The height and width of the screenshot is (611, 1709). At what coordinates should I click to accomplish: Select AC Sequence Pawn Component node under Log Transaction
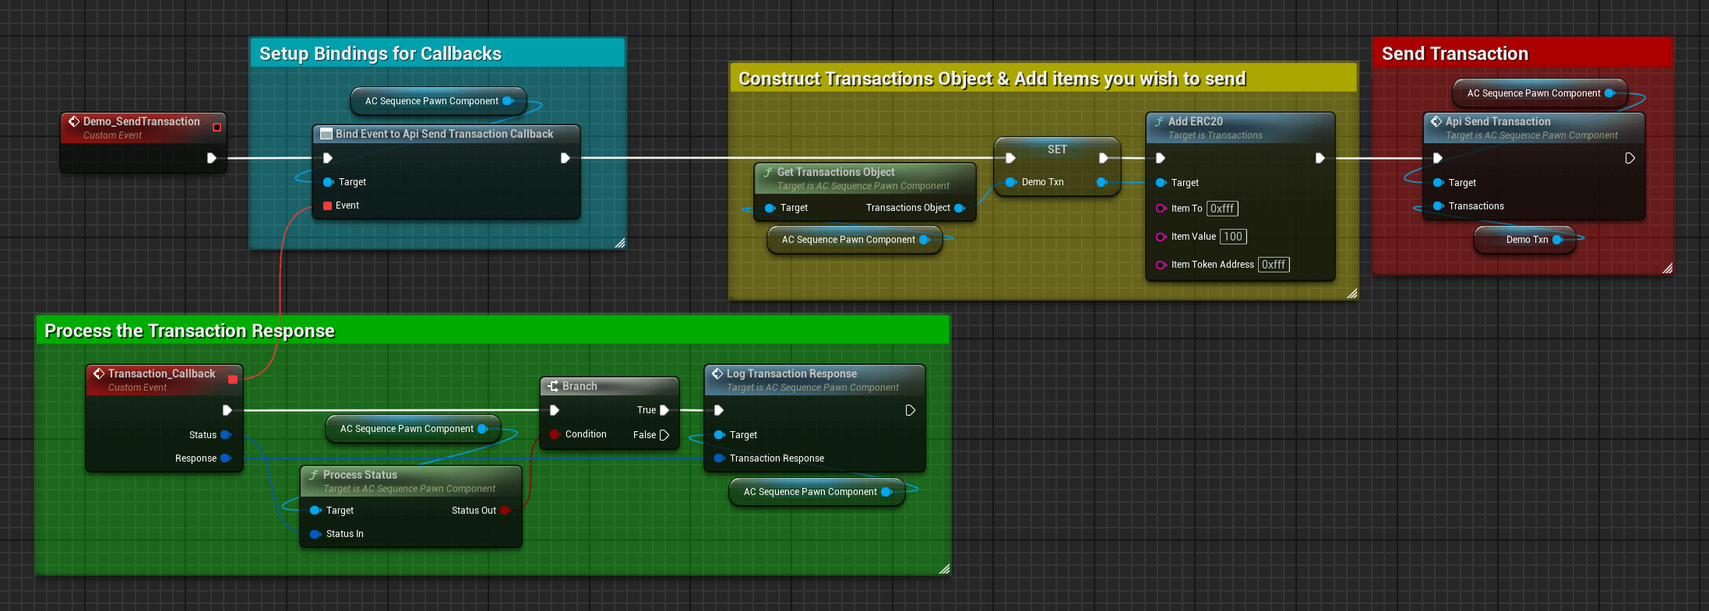coord(817,492)
